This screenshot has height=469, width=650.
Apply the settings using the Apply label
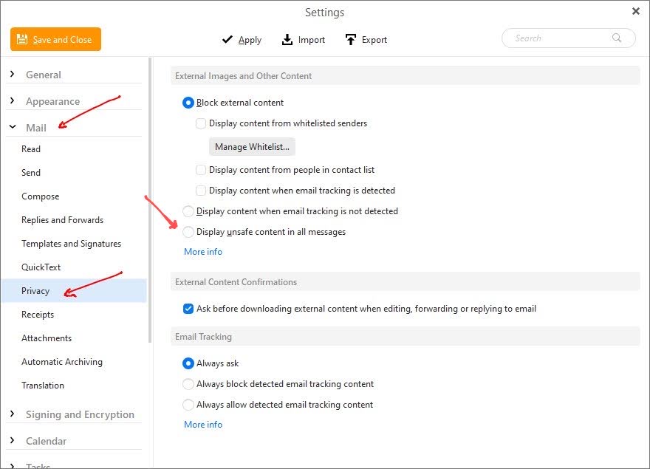click(x=250, y=40)
